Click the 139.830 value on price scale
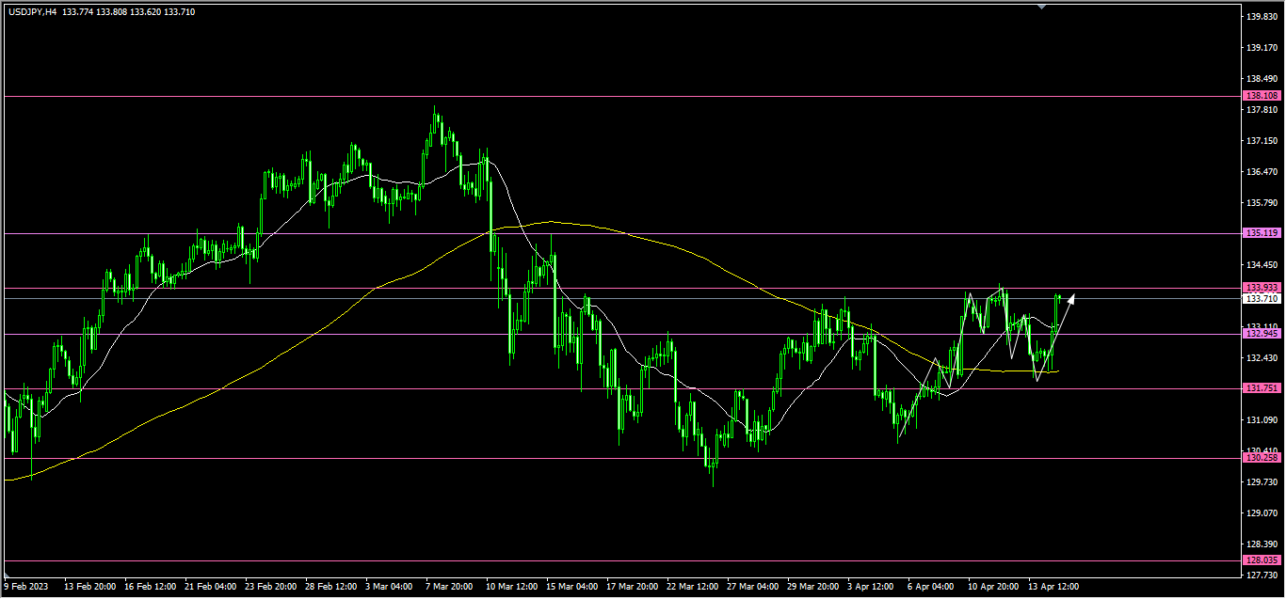The width and height of the screenshot is (1286, 599). tap(1262, 17)
